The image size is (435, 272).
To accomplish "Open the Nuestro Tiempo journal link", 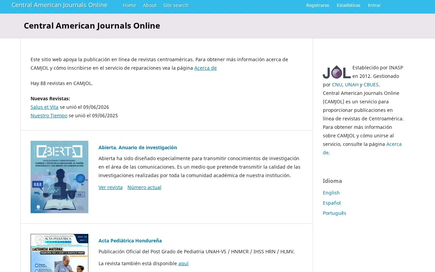I will pyautogui.click(x=49, y=116).
